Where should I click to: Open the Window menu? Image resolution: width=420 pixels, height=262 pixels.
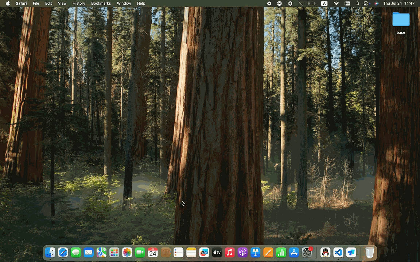(124, 3)
